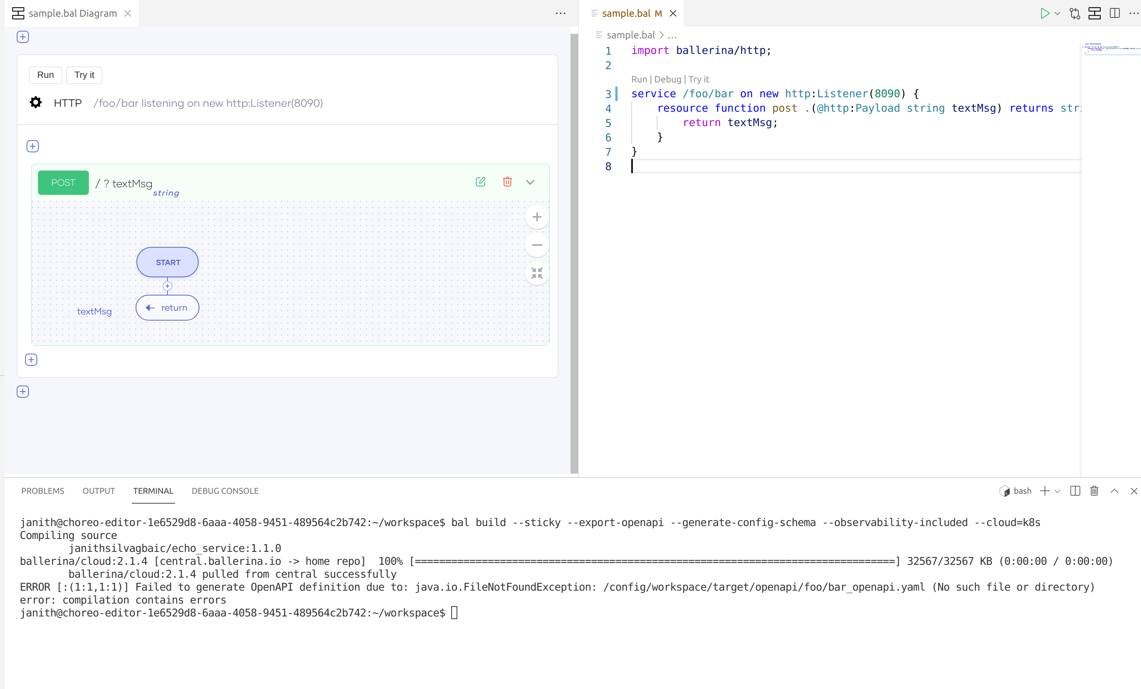This screenshot has height=689, width=1141.
Task: Click the Run code lens in editor
Action: coord(639,79)
